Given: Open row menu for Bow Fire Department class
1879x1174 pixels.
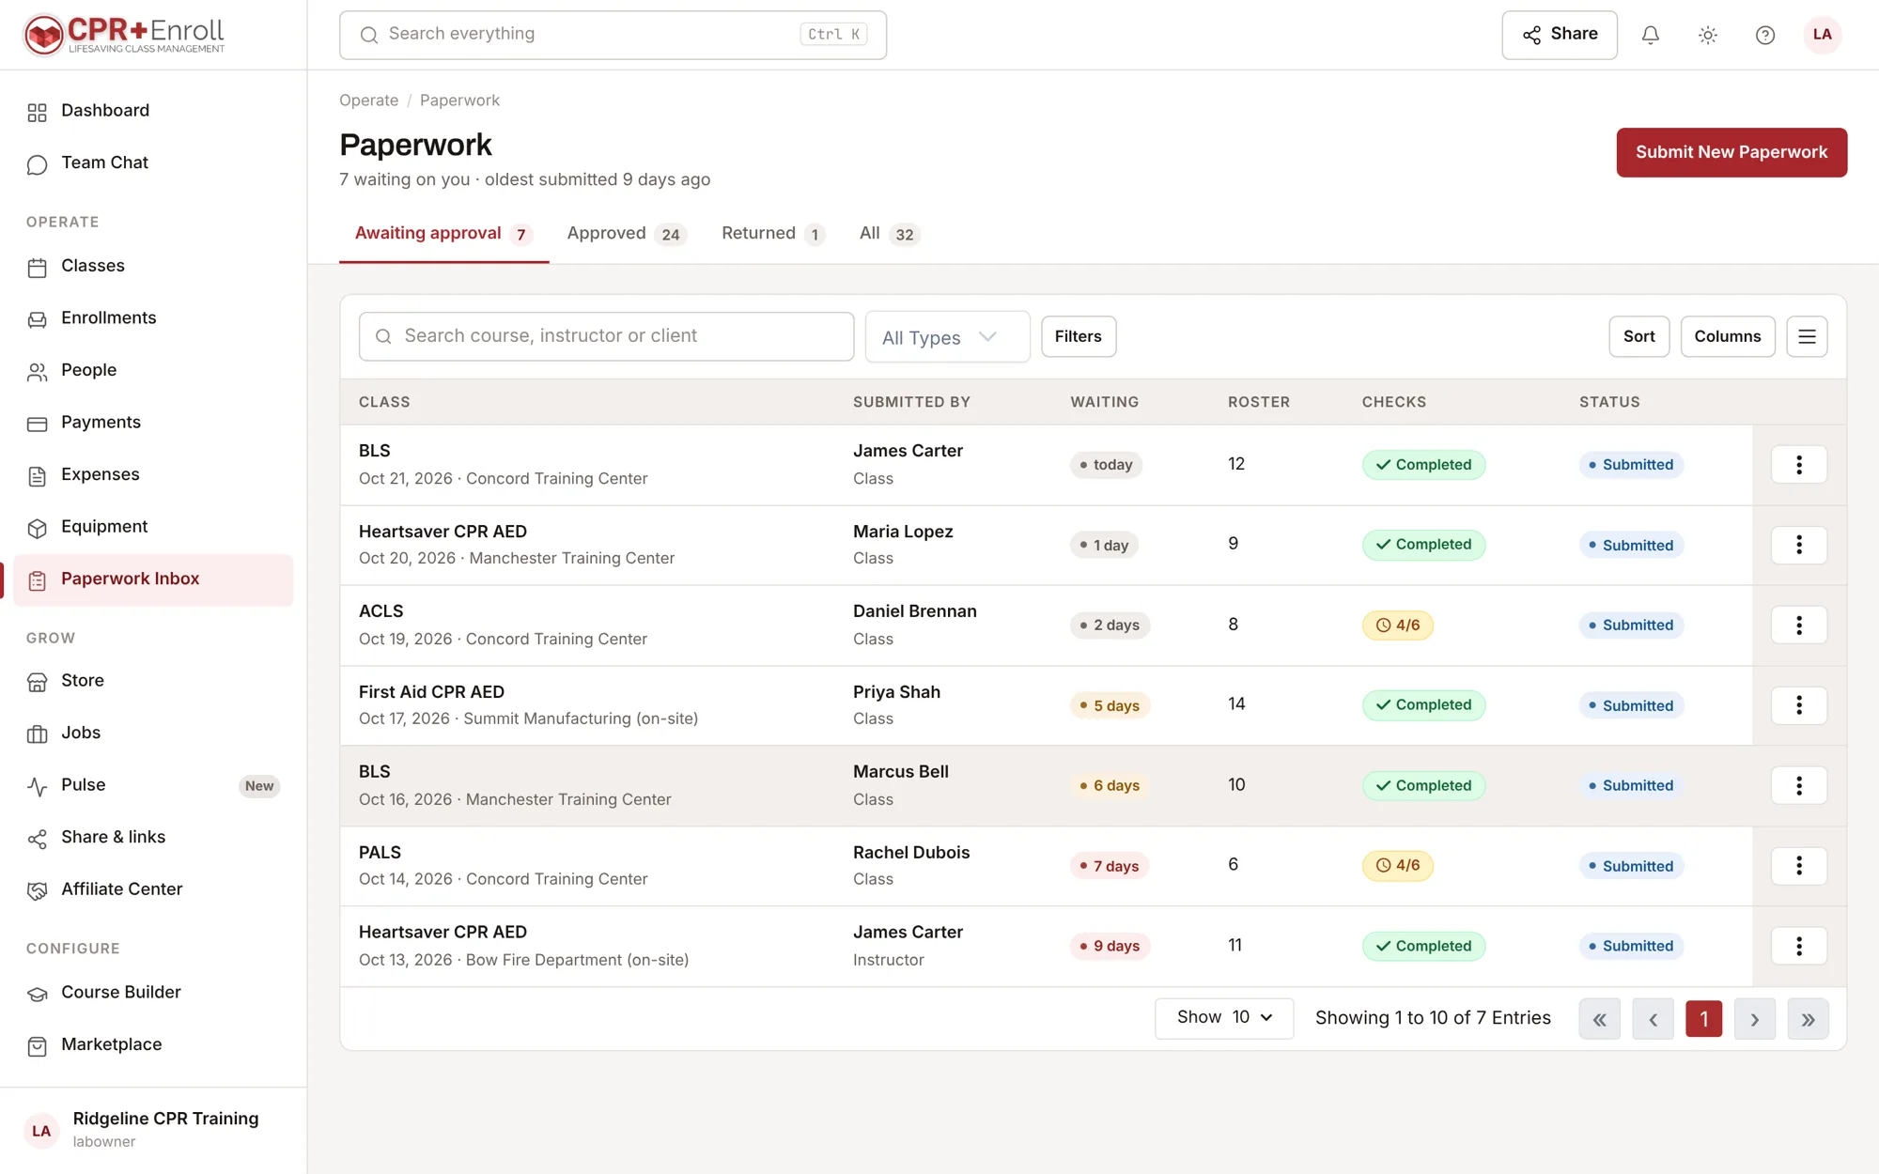Looking at the screenshot, I should (1798, 946).
